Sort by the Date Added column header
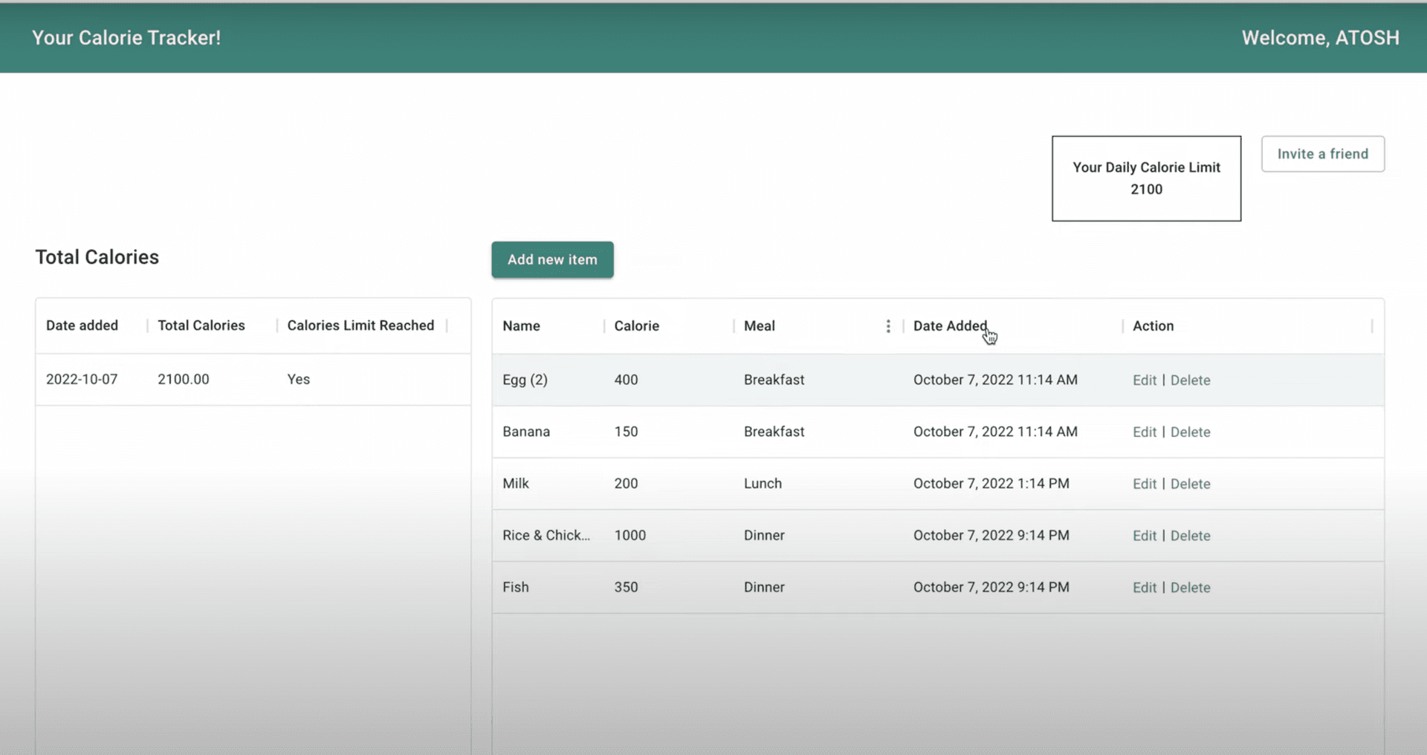The image size is (1427, 755). pyautogui.click(x=949, y=326)
